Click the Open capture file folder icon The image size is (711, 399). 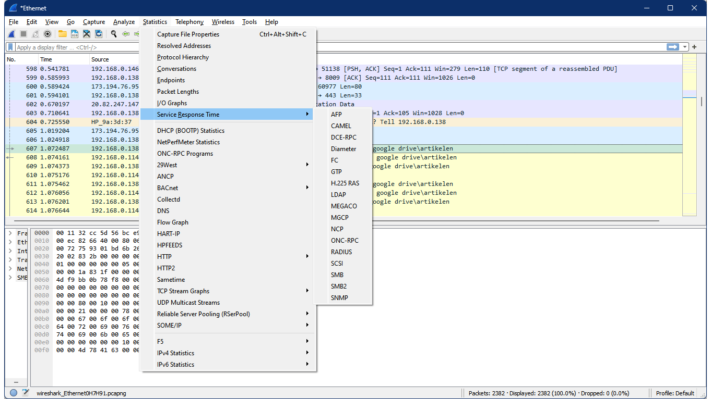click(63, 34)
